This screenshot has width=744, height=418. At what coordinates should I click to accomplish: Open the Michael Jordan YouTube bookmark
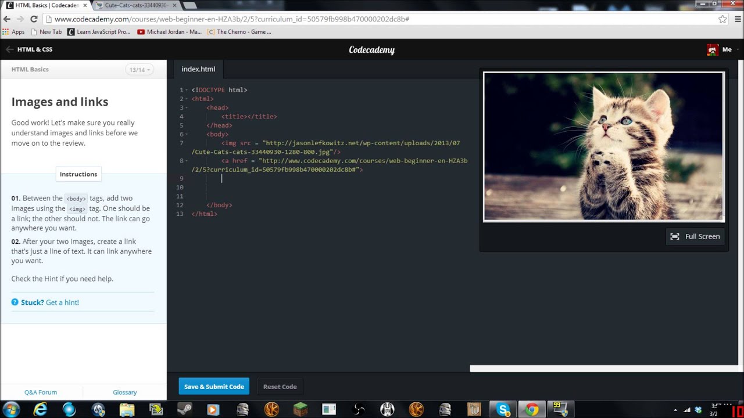[x=170, y=32]
